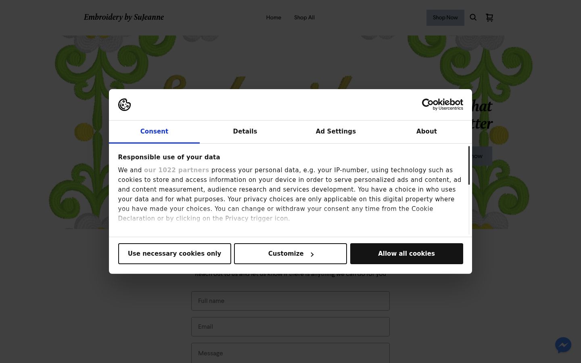This screenshot has width=581, height=363.
Task: Click the consent text scrollbar
Action: 469,166
